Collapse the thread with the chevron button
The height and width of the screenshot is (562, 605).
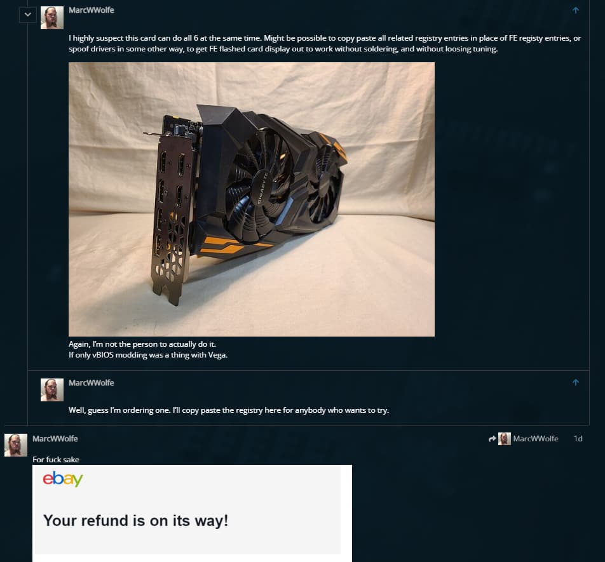pyautogui.click(x=28, y=15)
